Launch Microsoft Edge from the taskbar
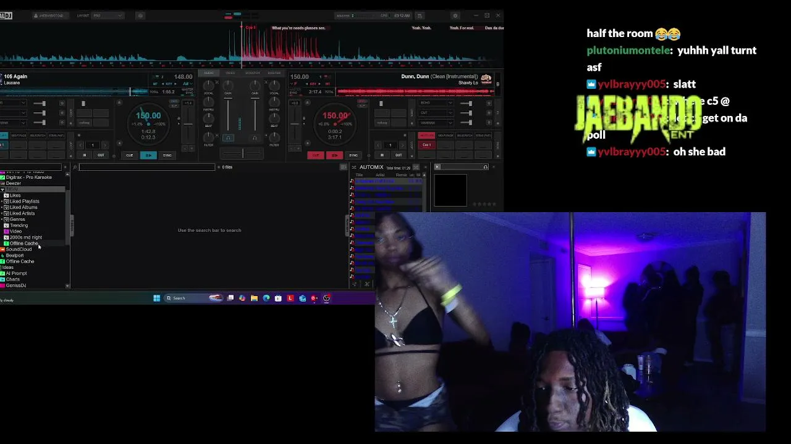The height and width of the screenshot is (444, 791). click(266, 298)
